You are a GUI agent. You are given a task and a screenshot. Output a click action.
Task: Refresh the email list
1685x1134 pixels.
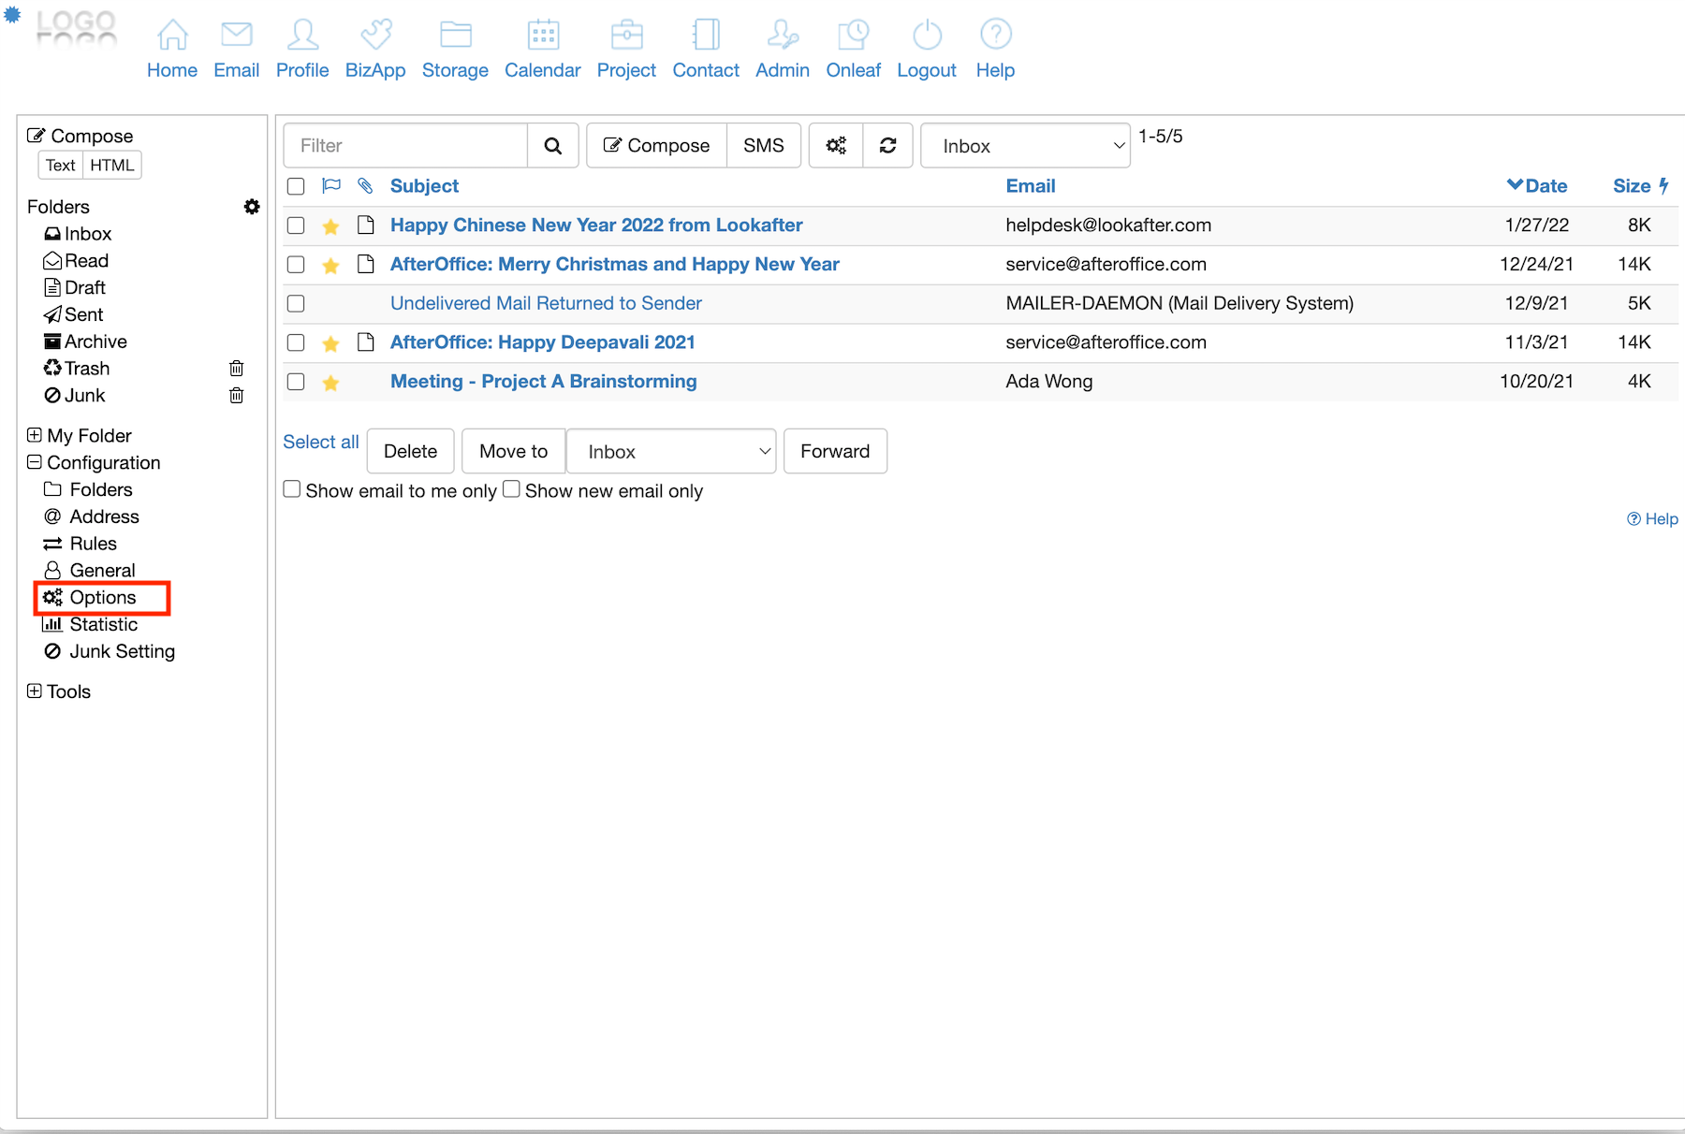tap(887, 146)
